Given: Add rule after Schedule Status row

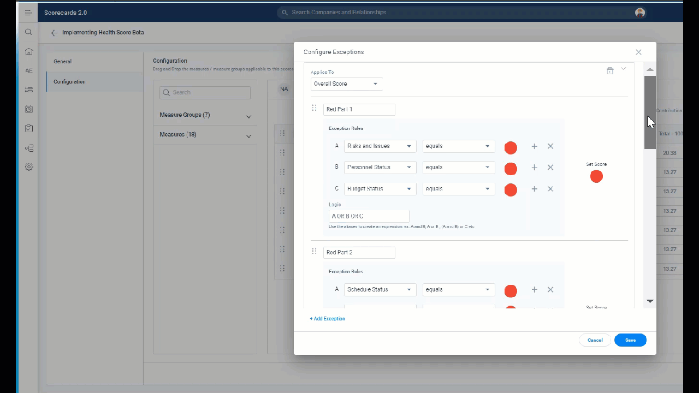Looking at the screenshot, I should (x=535, y=290).
